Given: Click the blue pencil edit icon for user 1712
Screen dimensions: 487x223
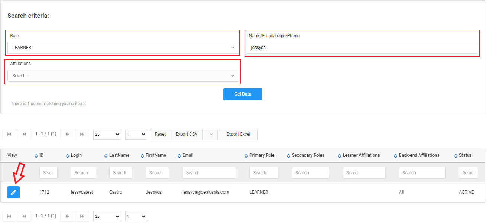Looking at the screenshot, I should point(13,192).
